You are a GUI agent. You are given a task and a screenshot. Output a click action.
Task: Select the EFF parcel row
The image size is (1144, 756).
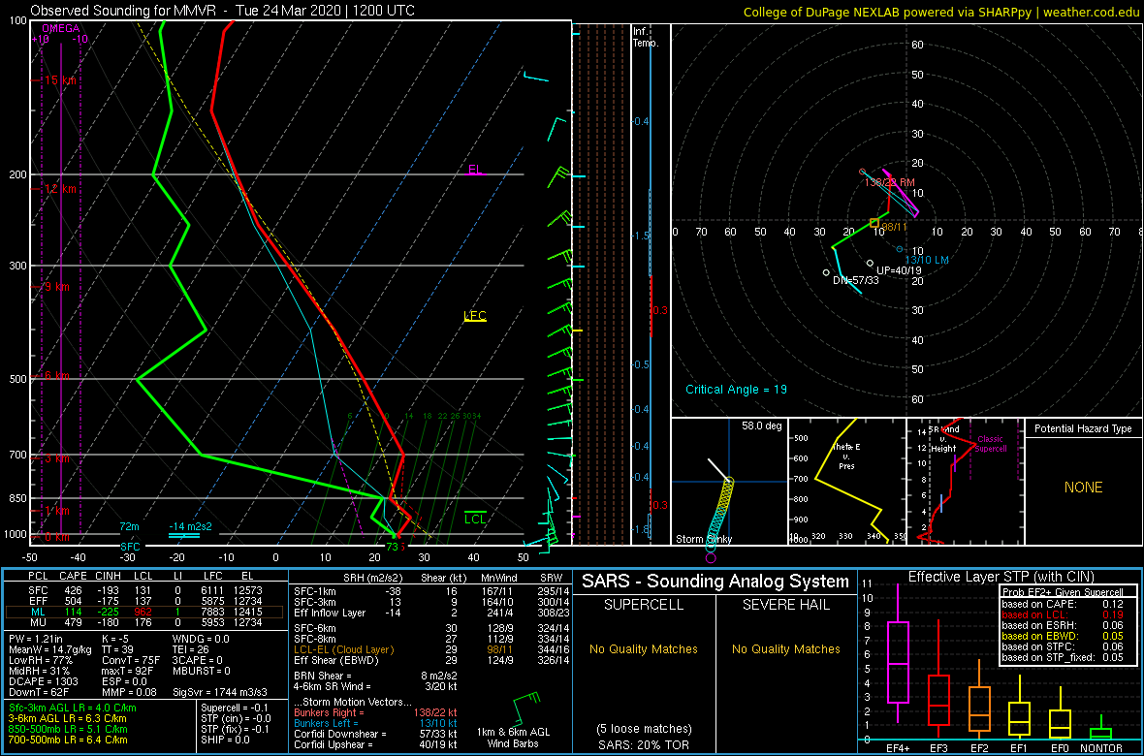(145, 603)
